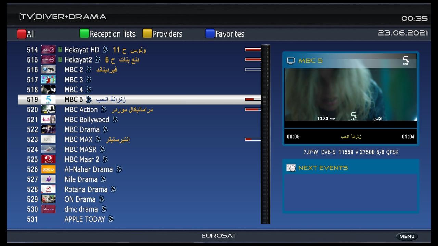Click the Hekayat HD channel logo
The width and height of the screenshot is (438, 246).
pos(48,50)
